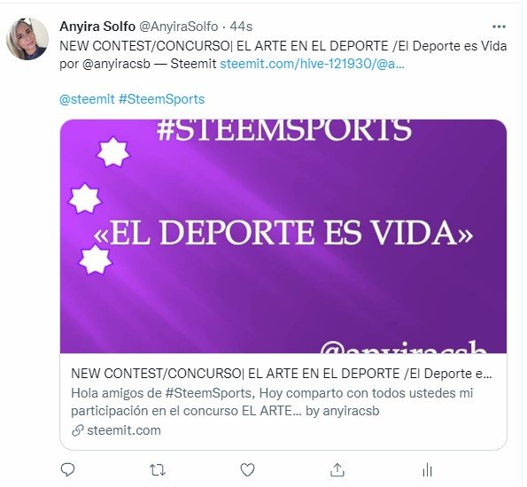
Task: Click the card description Hola amigos de #SteemSports
Action: point(272,402)
